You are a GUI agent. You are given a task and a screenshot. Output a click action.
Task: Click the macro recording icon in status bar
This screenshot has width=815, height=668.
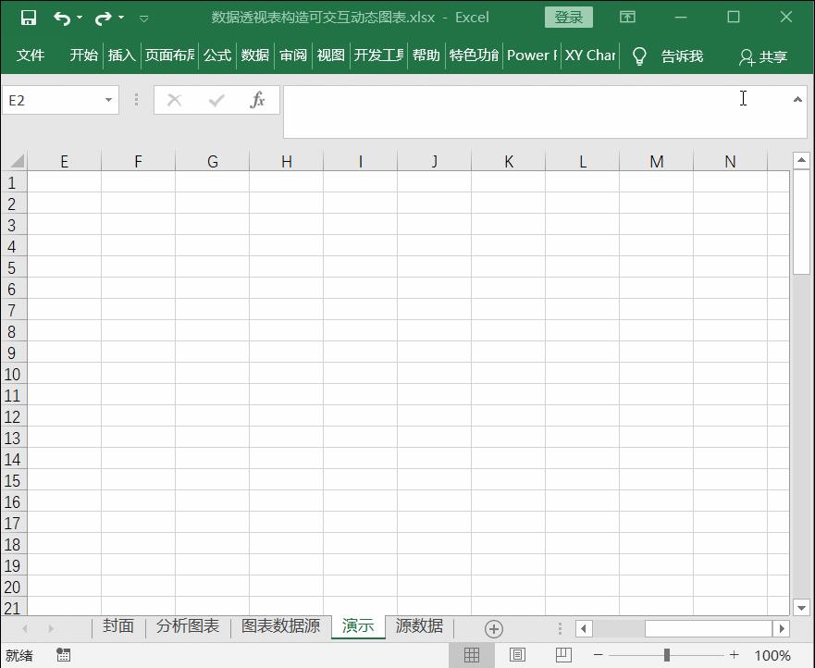63,654
